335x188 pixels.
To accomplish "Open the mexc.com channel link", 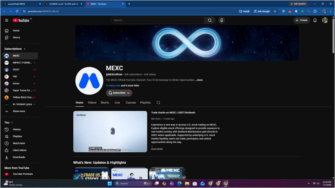I will tap(114, 86).
